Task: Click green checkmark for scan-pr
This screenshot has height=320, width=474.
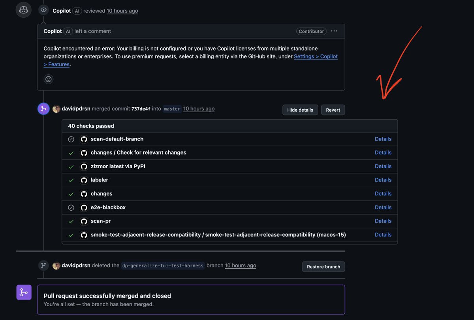Action: [x=71, y=221]
